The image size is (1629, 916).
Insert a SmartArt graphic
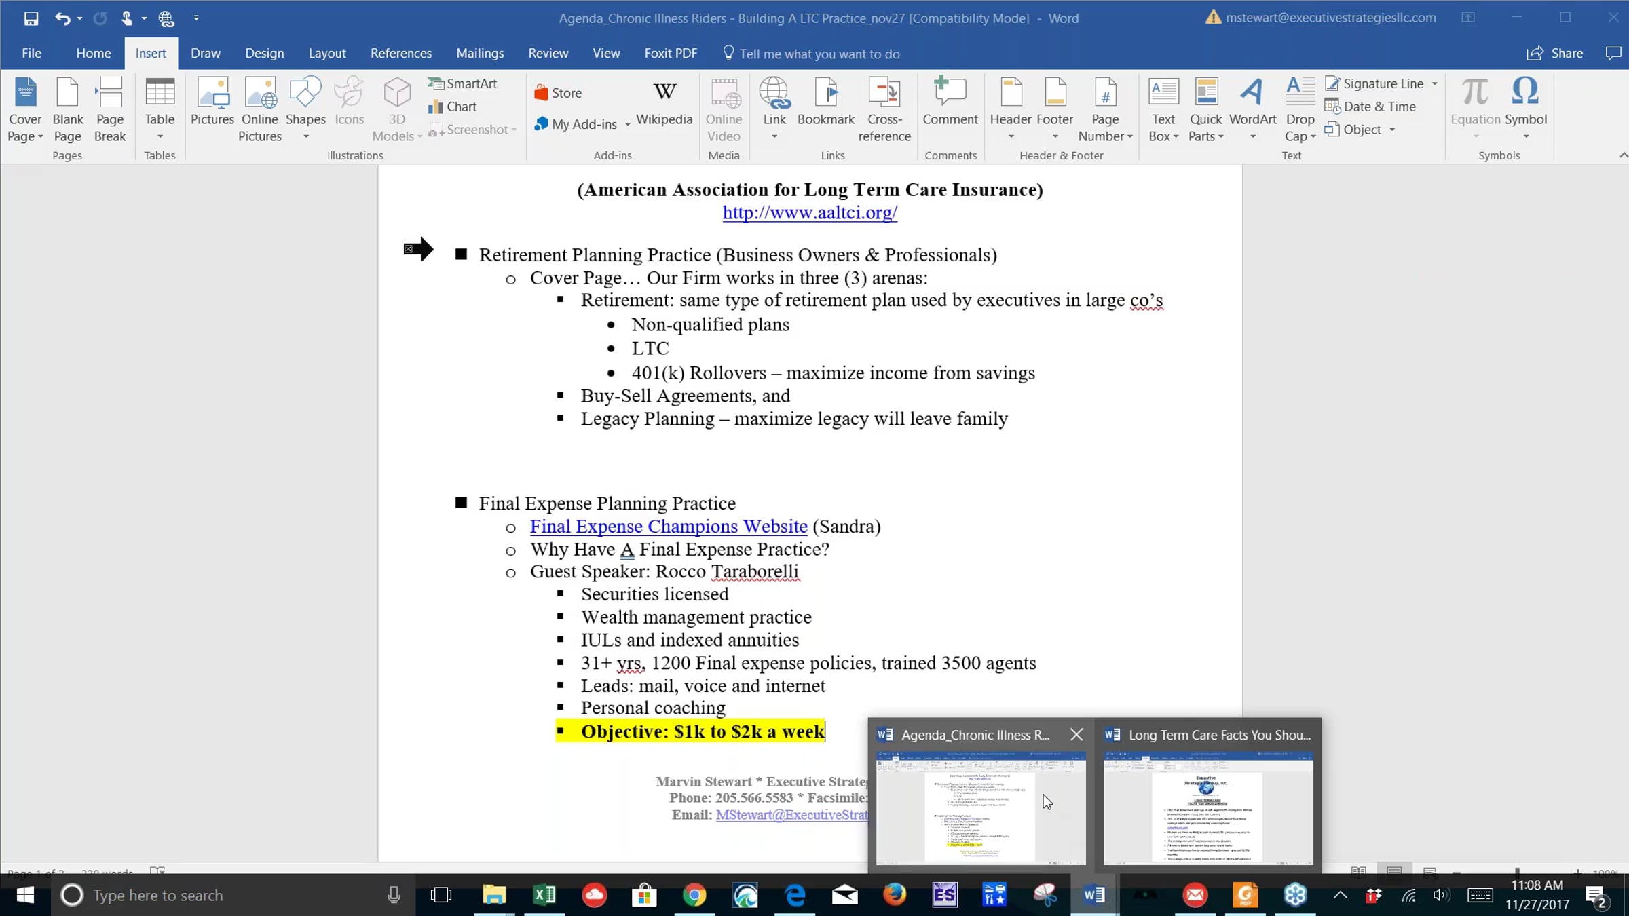click(x=462, y=83)
